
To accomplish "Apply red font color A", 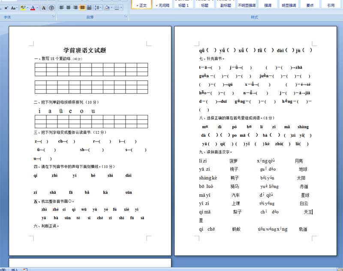I will (33, 8).
